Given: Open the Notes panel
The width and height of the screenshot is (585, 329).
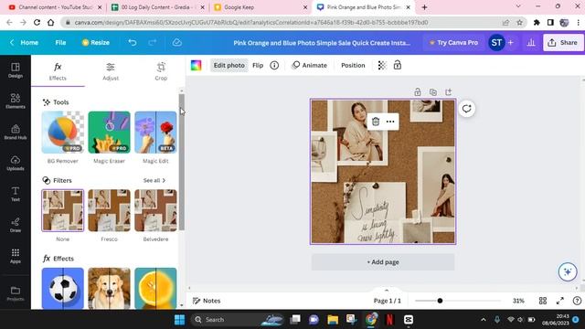Looking at the screenshot, I should pos(207,301).
